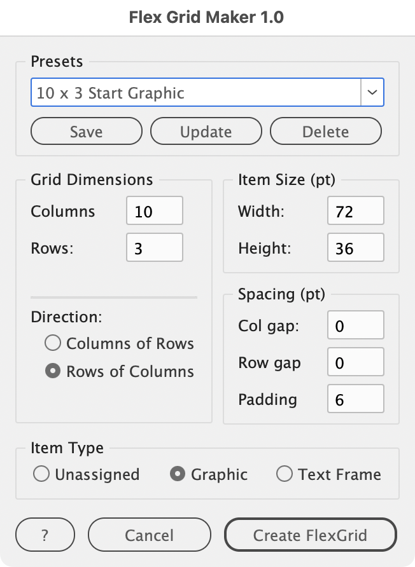
Task: Select Columns of Rows direction
Action: pyautogui.click(x=53, y=344)
